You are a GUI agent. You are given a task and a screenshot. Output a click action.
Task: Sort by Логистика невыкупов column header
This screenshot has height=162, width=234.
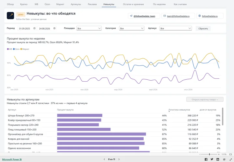[x=179, y=110]
